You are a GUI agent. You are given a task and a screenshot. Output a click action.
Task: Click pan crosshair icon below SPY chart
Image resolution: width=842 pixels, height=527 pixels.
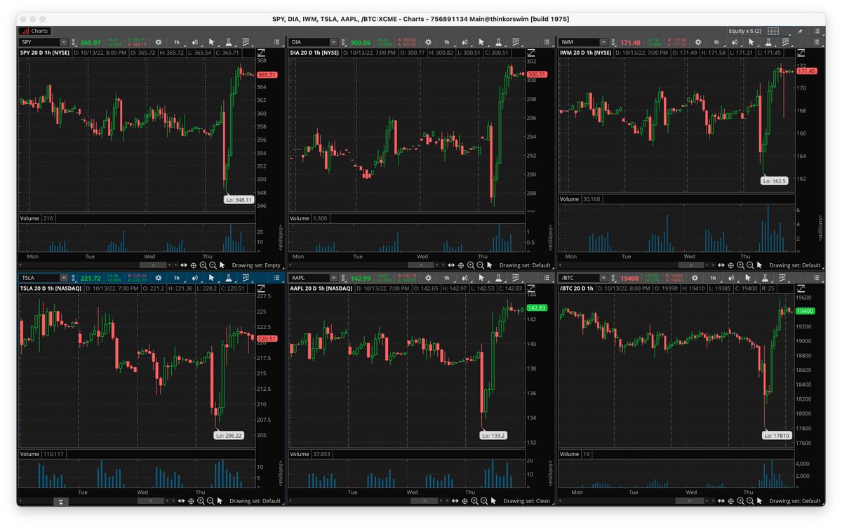[194, 265]
